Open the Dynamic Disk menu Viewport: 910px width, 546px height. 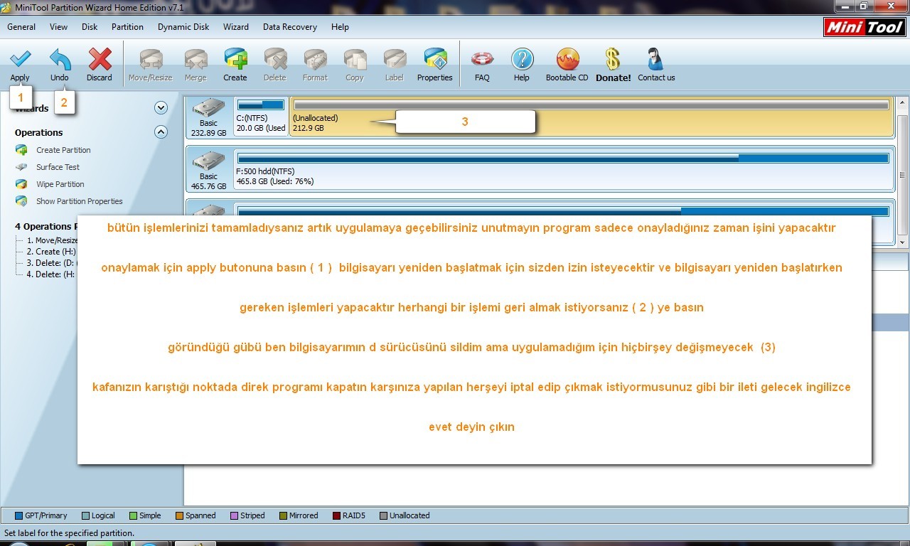coord(183,27)
